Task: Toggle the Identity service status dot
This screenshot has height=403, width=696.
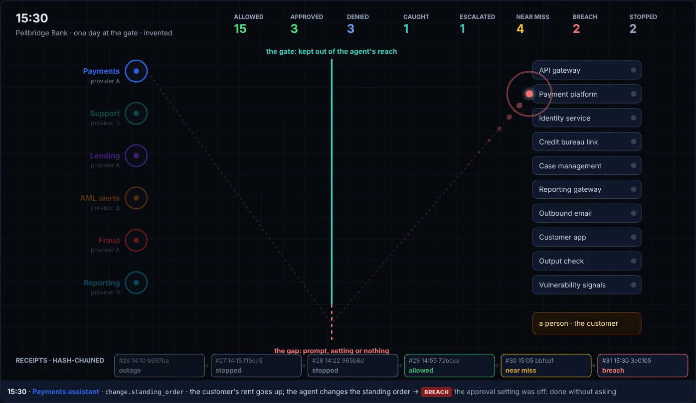Action: [x=634, y=118]
